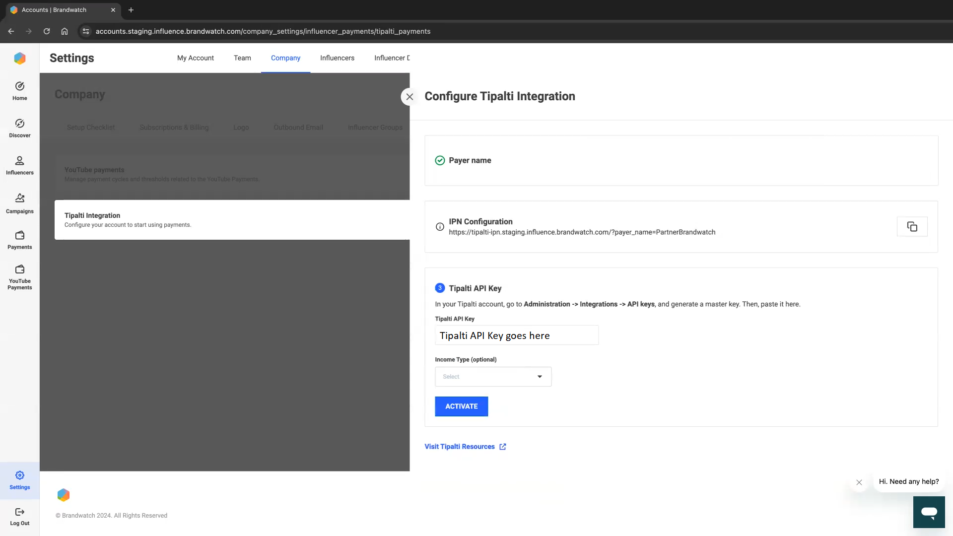
Task: Switch to the Team tab
Action: [x=242, y=58]
